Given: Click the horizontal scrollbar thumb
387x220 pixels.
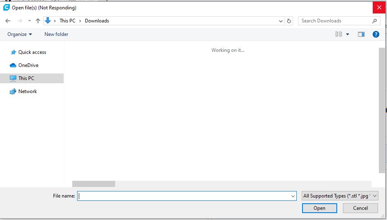Looking at the screenshot, I should pyautogui.click(x=93, y=184).
